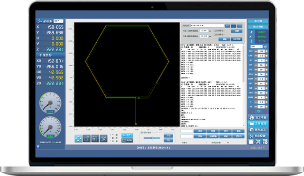Click the fit-to-window view icon
This screenshot has height=176, width=304.
pyautogui.click(x=95, y=138)
